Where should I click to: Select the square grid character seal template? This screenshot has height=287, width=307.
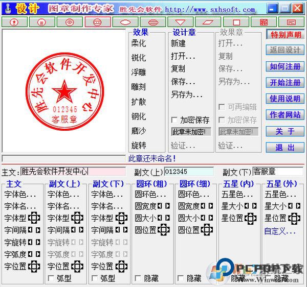pos(264,22)
